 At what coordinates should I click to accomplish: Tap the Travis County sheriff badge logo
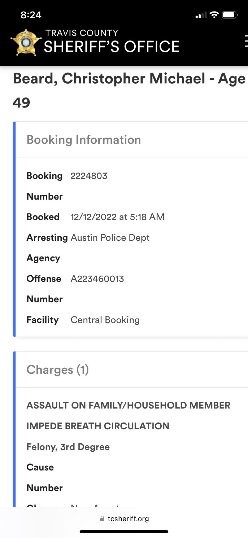point(26,43)
